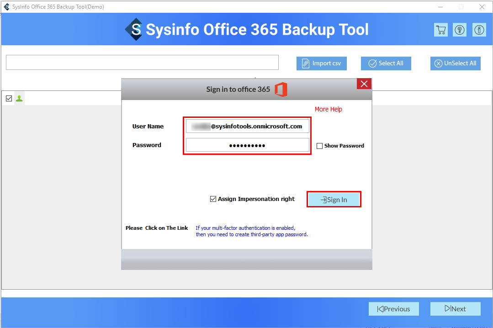Click the Sysinfo logo in the banner
This screenshot has width=493, height=328.
(133, 29)
